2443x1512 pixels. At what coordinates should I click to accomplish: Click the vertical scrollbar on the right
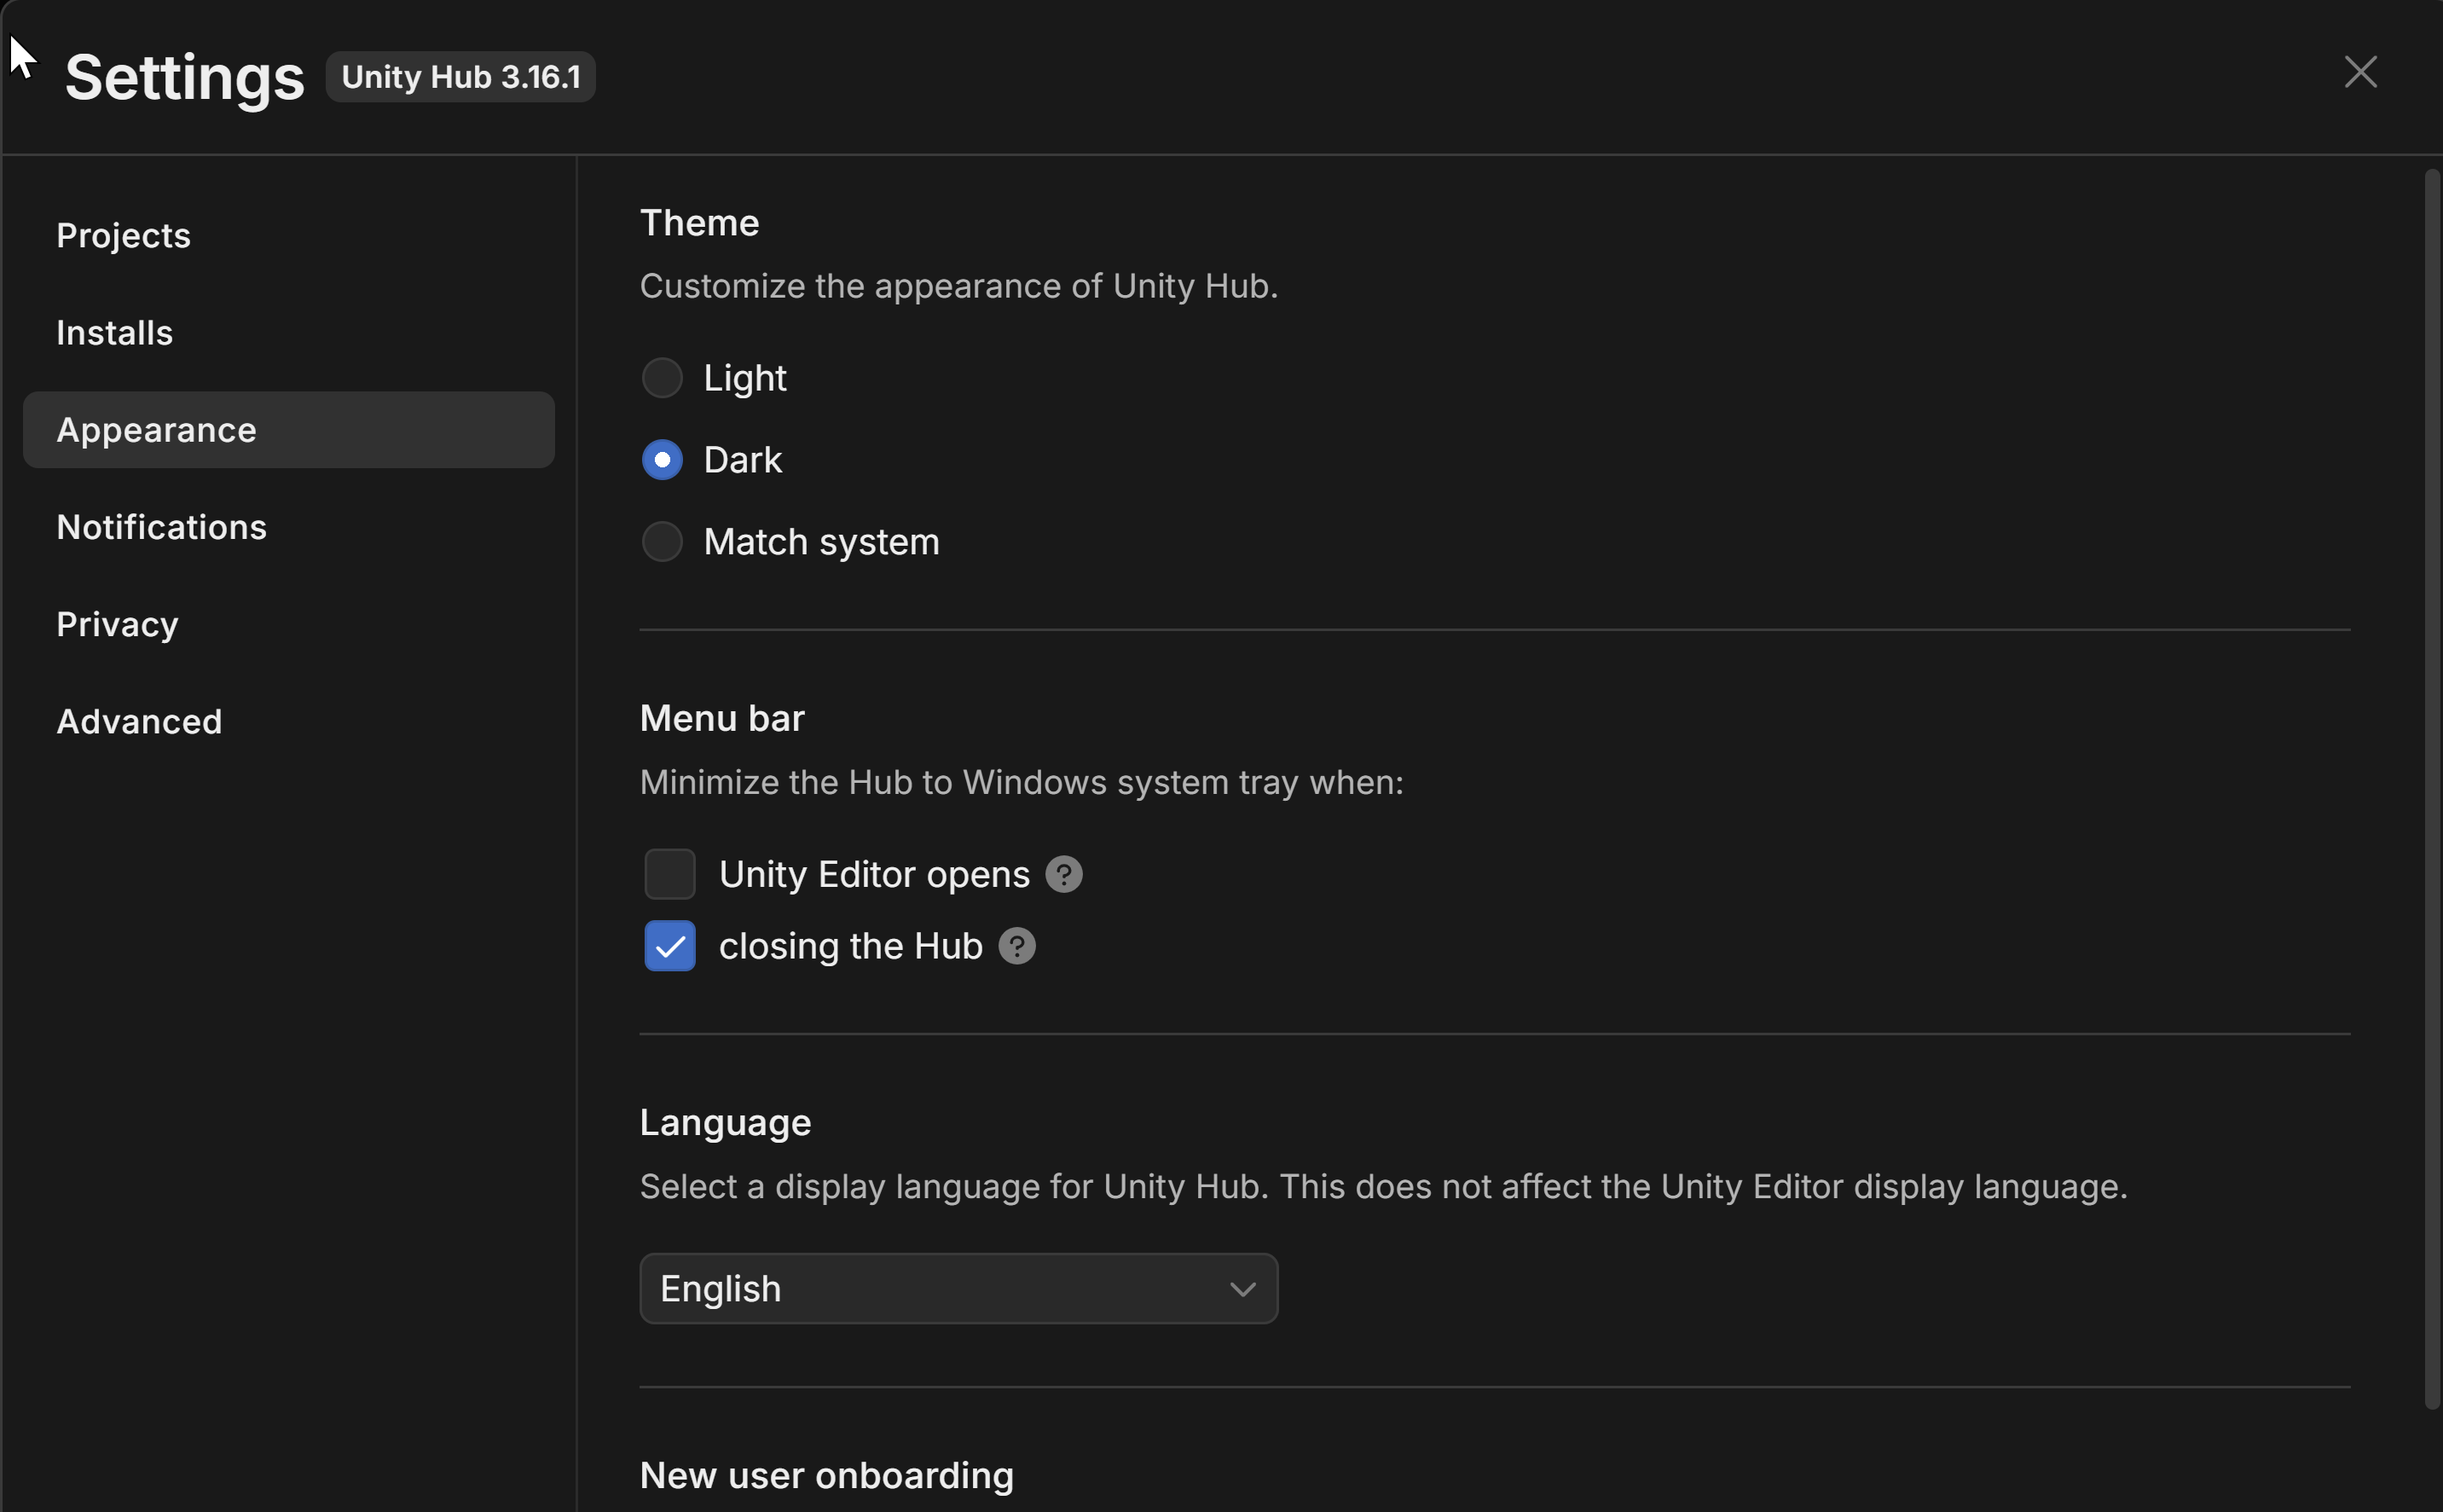click(x=2431, y=788)
